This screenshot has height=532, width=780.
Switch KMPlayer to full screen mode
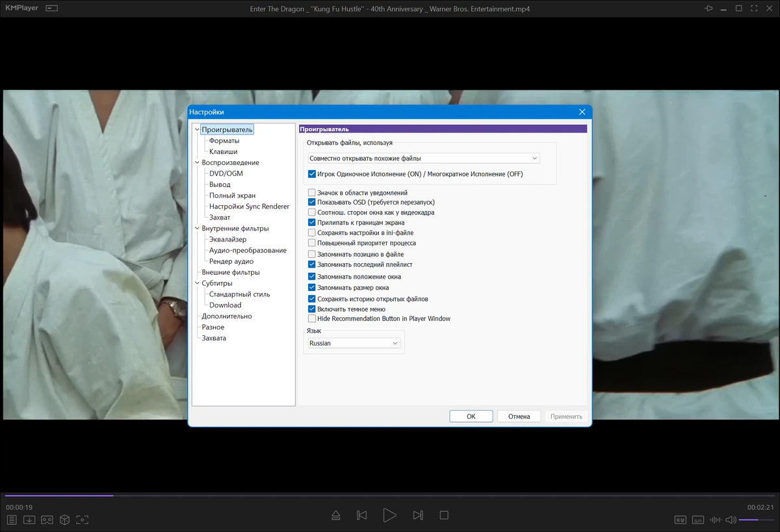pos(754,8)
